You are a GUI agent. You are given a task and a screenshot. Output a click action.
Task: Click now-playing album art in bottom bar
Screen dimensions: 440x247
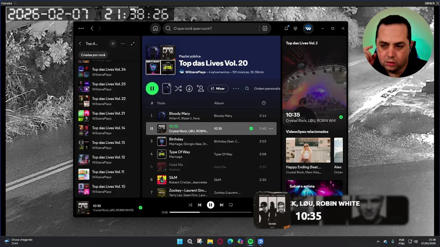pos(83,208)
